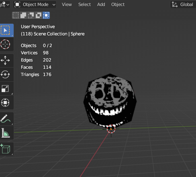Expand the Global transform orientation dropdown
The width and height of the screenshot is (196, 177).
[x=183, y=4]
